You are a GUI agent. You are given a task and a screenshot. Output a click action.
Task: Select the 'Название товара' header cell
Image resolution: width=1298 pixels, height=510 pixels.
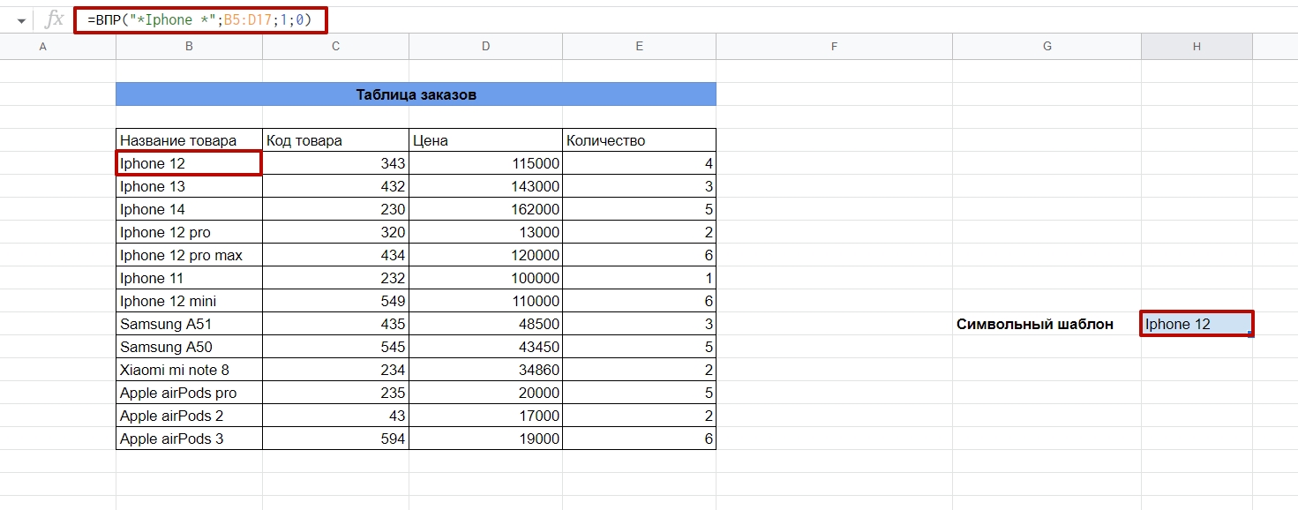[189, 140]
